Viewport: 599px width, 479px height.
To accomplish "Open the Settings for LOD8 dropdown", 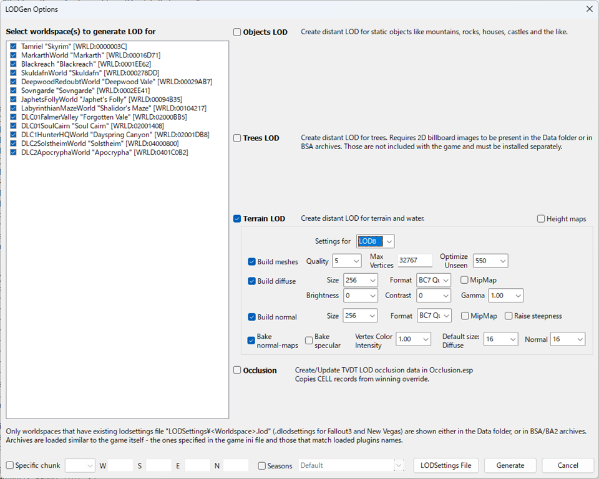I will [375, 241].
